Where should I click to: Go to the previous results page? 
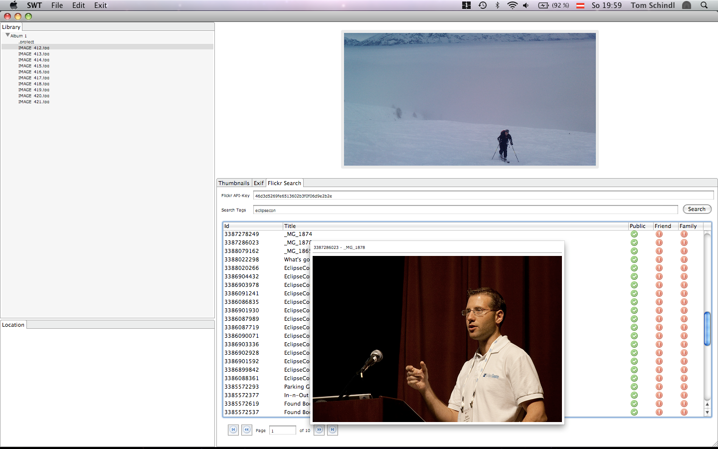coord(246,430)
